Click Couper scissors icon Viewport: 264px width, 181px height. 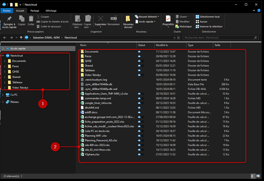pos(38,17)
